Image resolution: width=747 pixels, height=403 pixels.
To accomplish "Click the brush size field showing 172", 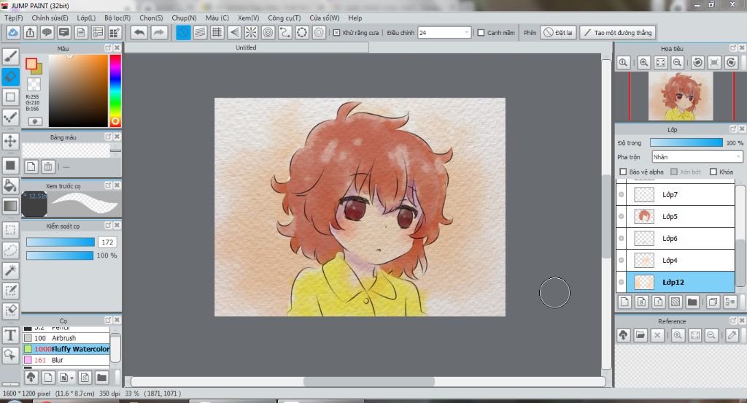I will click(x=107, y=242).
